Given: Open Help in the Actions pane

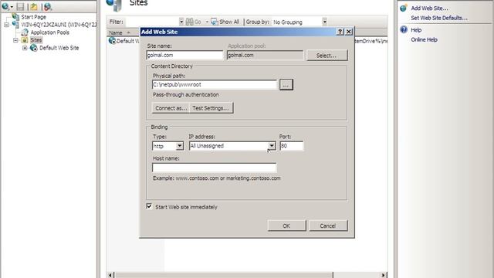Looking at the screenshot, I should click(x=416, y=30).
